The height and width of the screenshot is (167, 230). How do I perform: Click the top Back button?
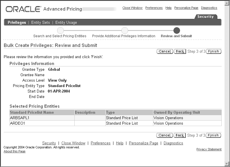pos(180,51)
